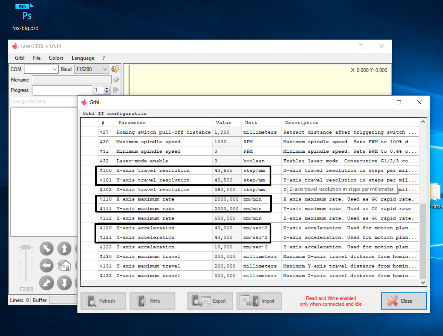This screenshot has width=443, height=336.
Task: Click the type gcode here input field
Action: coord(44,101)
